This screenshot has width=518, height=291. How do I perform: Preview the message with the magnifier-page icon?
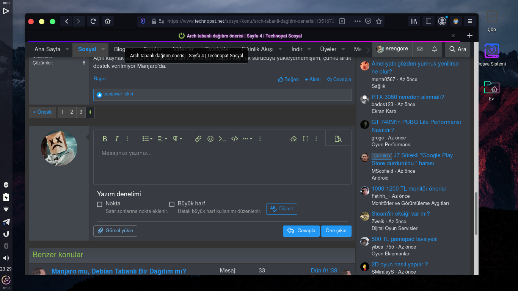coord(338,139)
